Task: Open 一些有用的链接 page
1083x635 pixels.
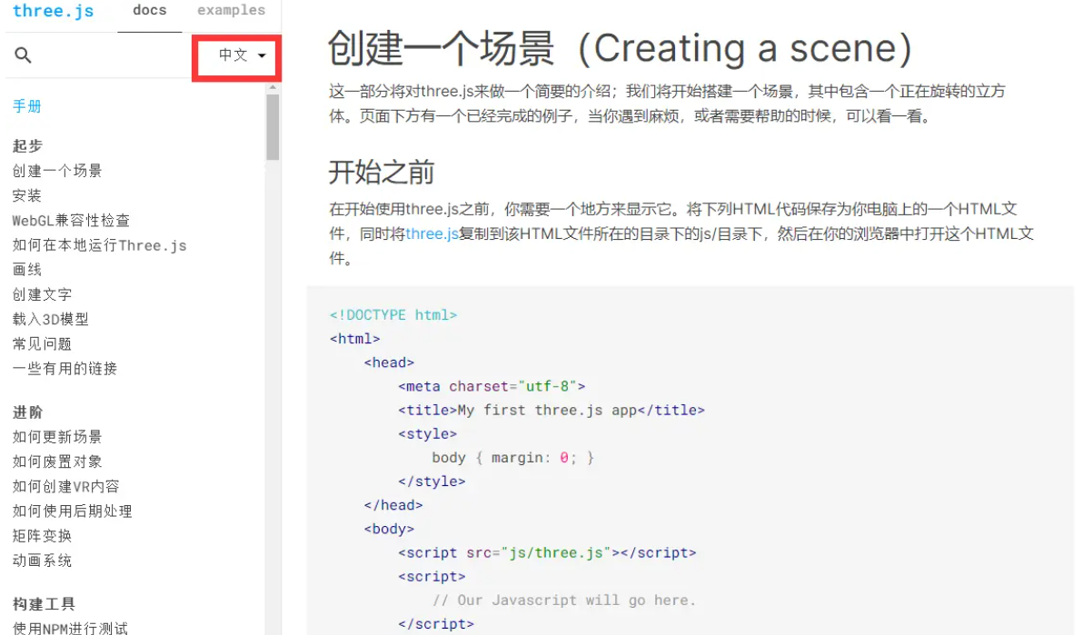Action: click(65, 368)
